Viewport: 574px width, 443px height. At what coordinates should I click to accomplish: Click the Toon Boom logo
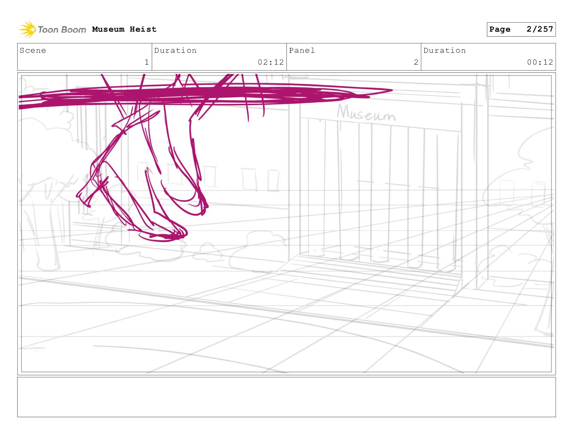click(x=52, y=30)
